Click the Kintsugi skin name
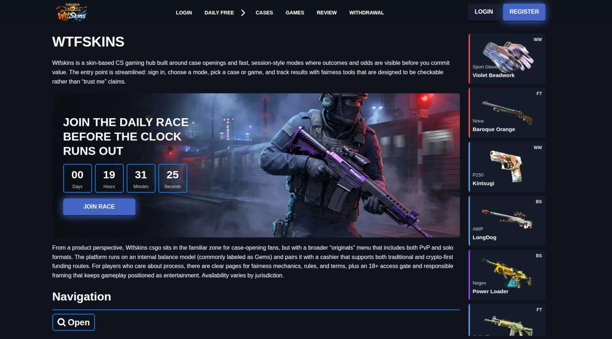612x339 pixels. click(483, 183)
